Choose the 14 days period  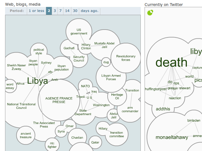pyautogui.click(x=67, y=11)
